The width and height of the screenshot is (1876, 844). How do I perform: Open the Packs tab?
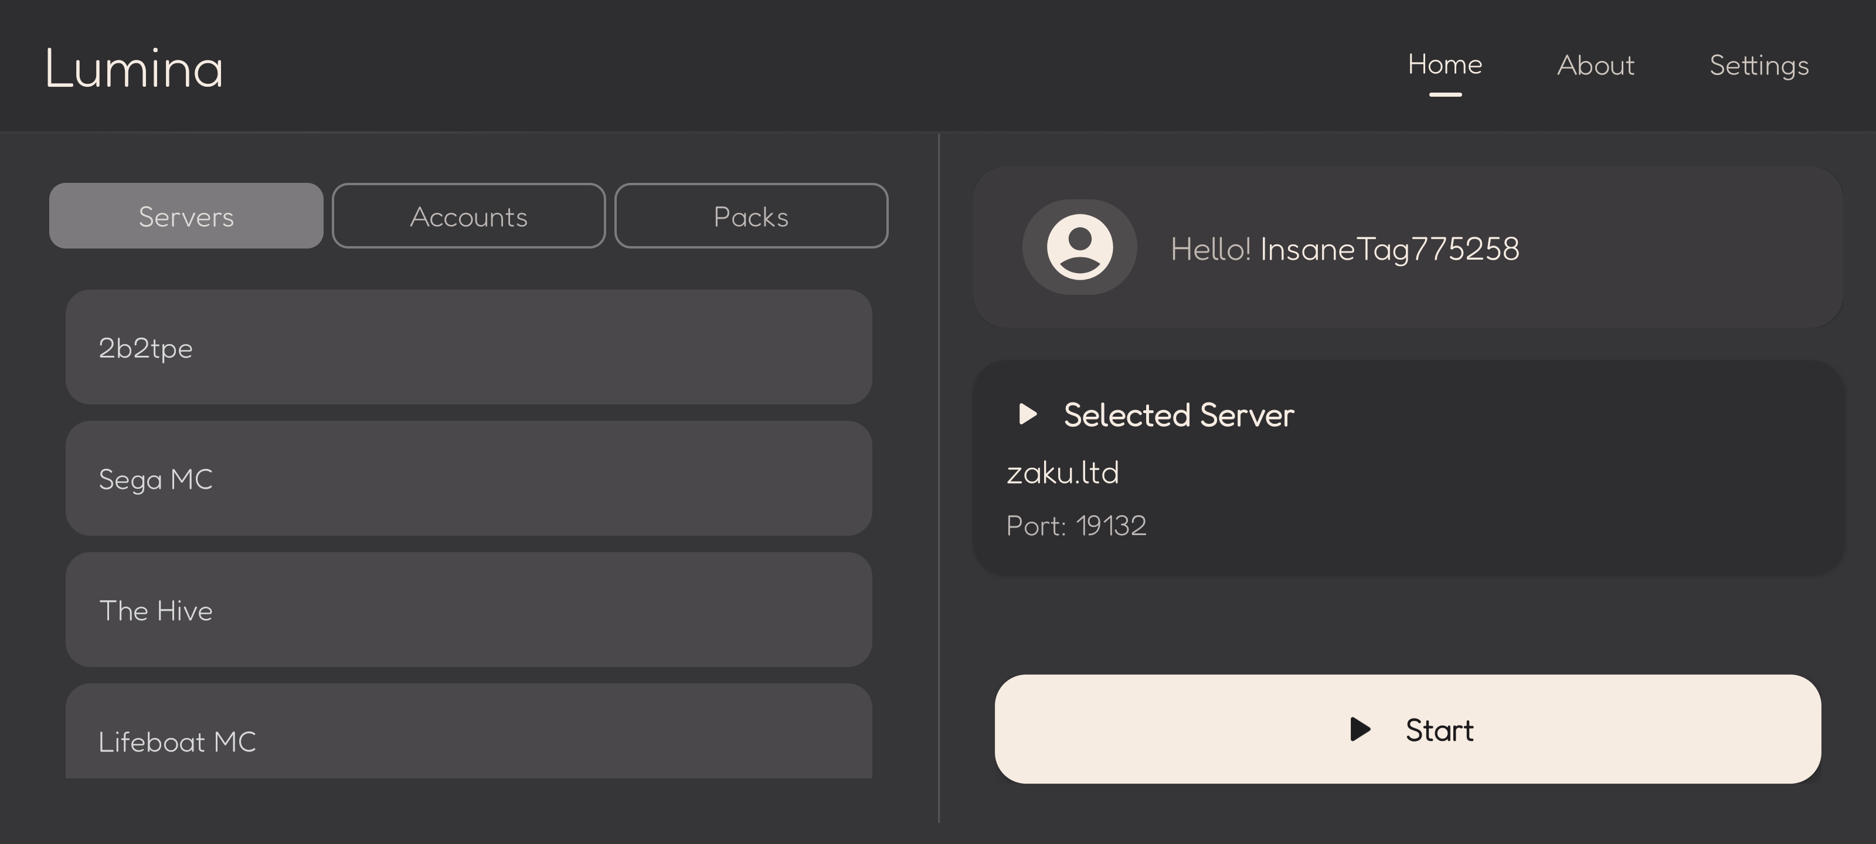[x=751, y=216]
